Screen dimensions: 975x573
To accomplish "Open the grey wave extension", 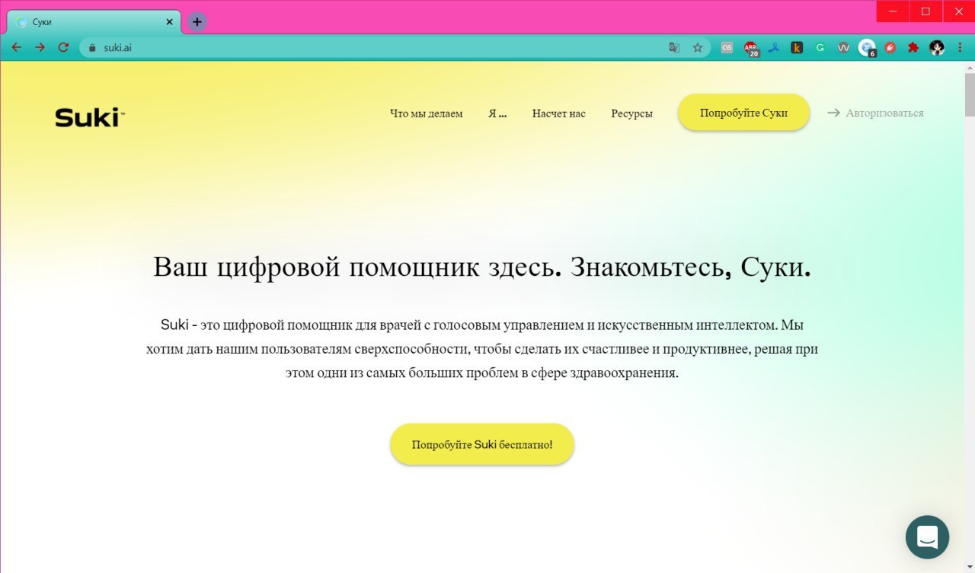I will click(843, 47).
